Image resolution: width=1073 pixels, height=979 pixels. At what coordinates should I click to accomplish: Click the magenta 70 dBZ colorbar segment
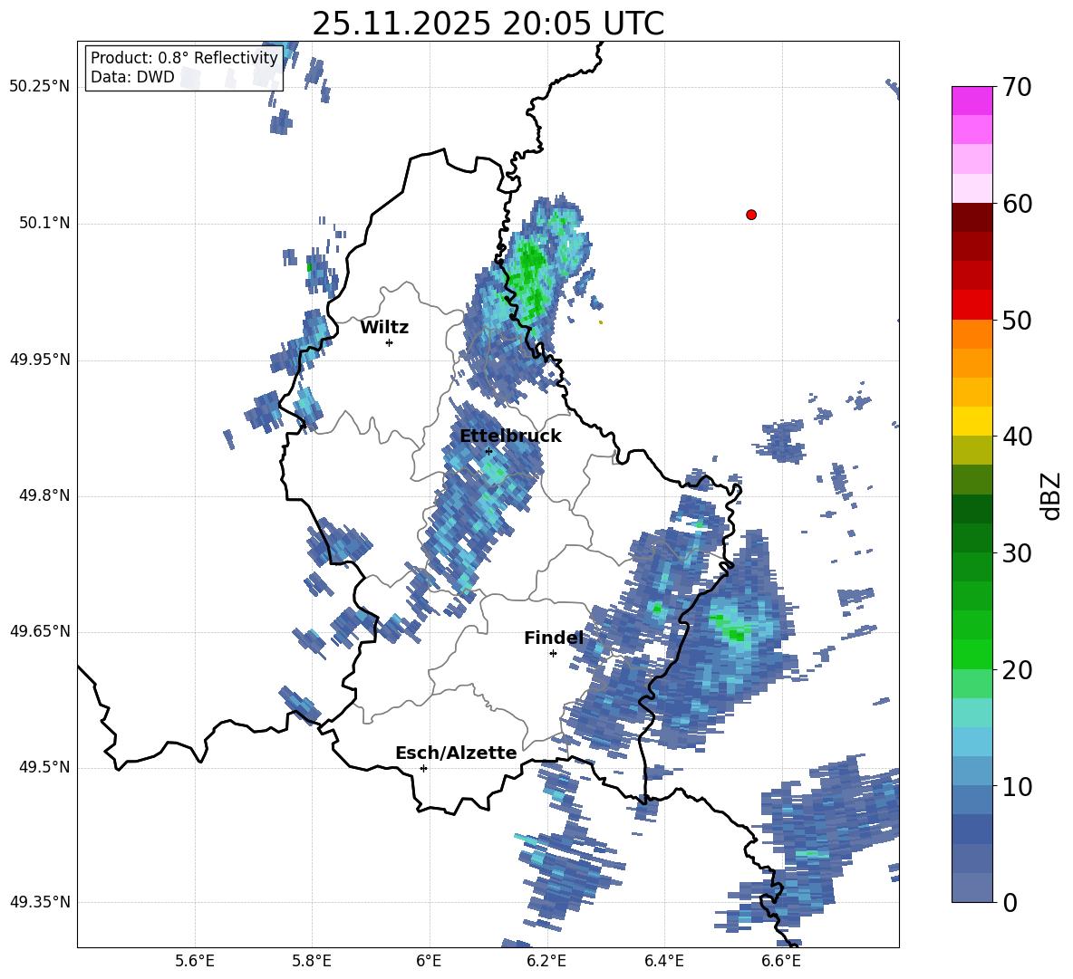971,101
